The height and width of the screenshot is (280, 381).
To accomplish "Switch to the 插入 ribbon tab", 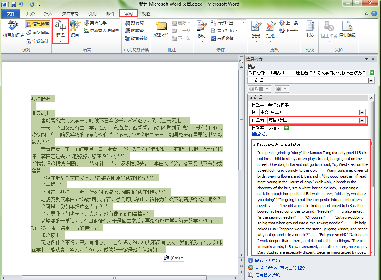I will 48,13.
